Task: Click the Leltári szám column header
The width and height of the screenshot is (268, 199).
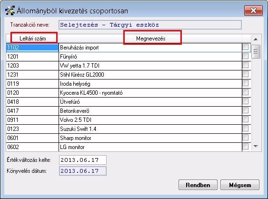Action: [x=33, y=39]
